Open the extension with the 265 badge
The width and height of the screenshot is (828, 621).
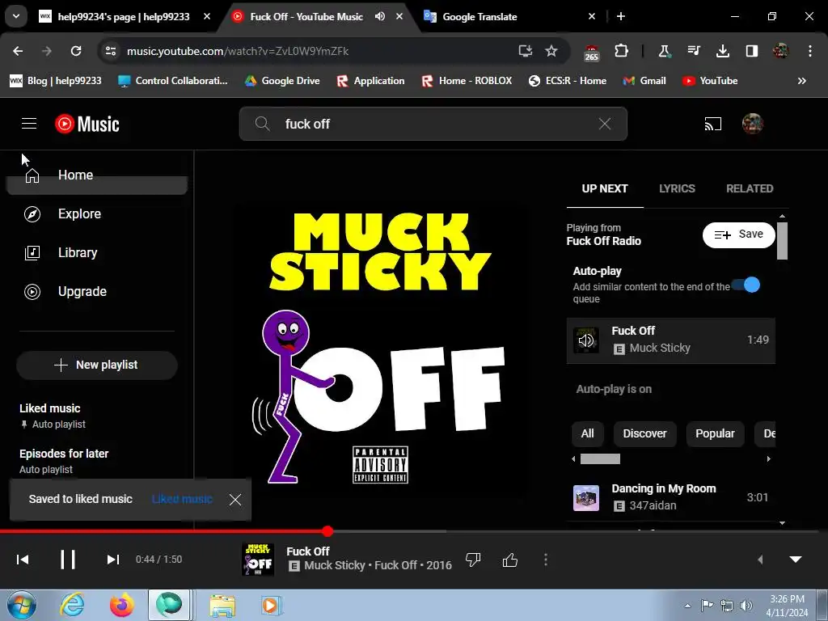click(591, 53)
